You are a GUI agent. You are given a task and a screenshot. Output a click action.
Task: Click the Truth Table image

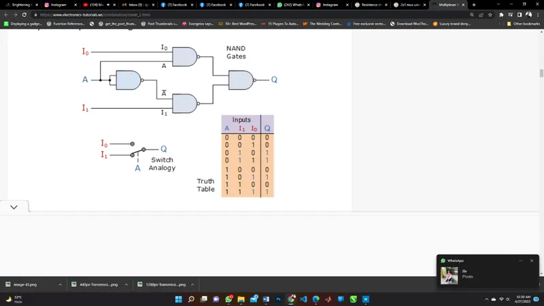(248, 156)
